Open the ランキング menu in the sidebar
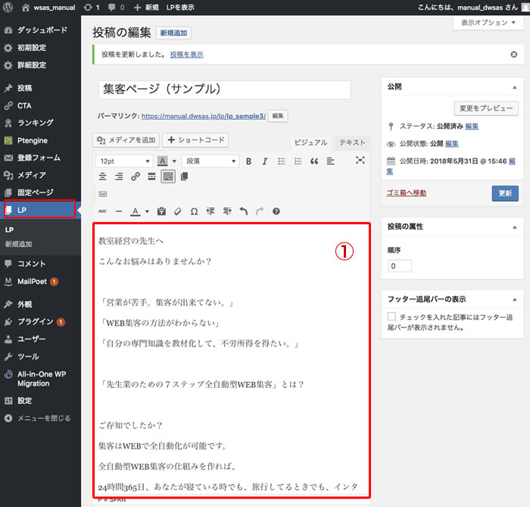 35,123
